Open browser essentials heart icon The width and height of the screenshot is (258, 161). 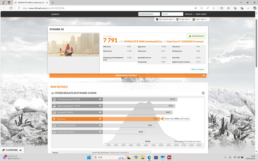pos(242,8)
